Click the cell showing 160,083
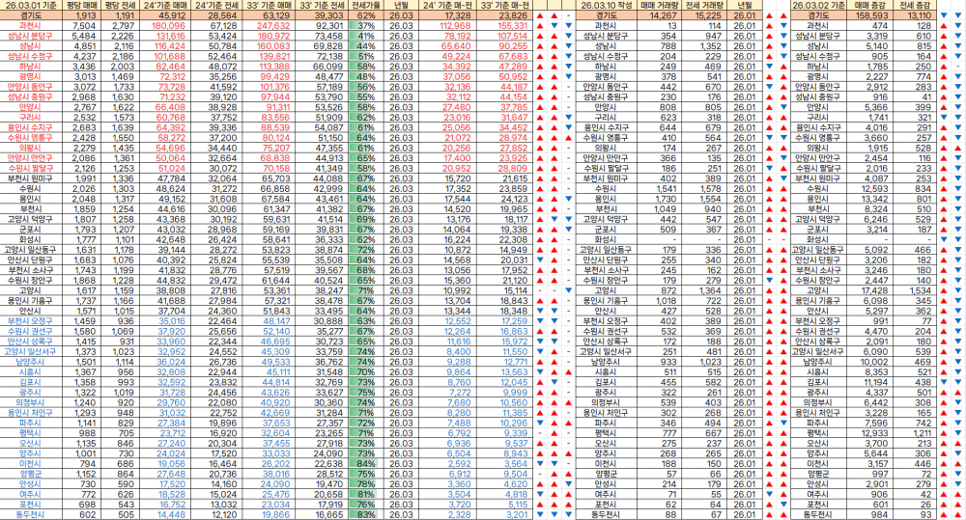966x520 pixels. coord(268,46)
